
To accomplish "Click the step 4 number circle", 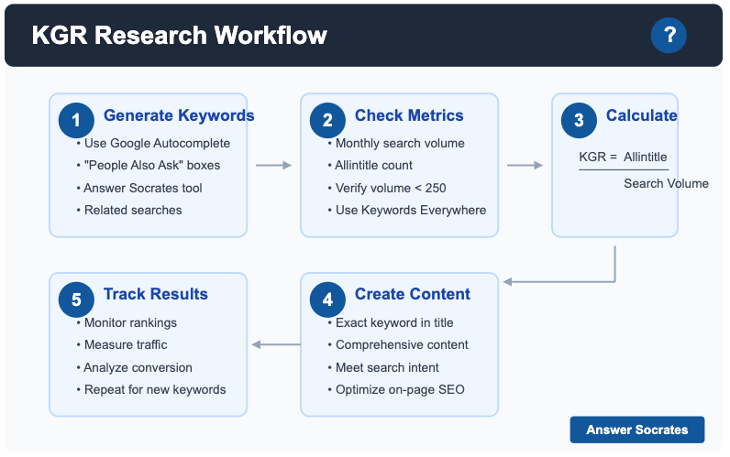I will pos(327,299).
